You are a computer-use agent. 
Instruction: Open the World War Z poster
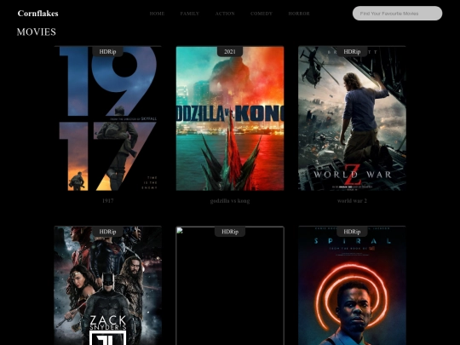[352, 118]
